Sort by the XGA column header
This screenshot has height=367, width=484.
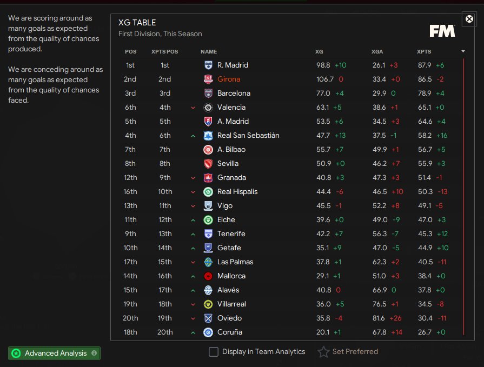377,52
